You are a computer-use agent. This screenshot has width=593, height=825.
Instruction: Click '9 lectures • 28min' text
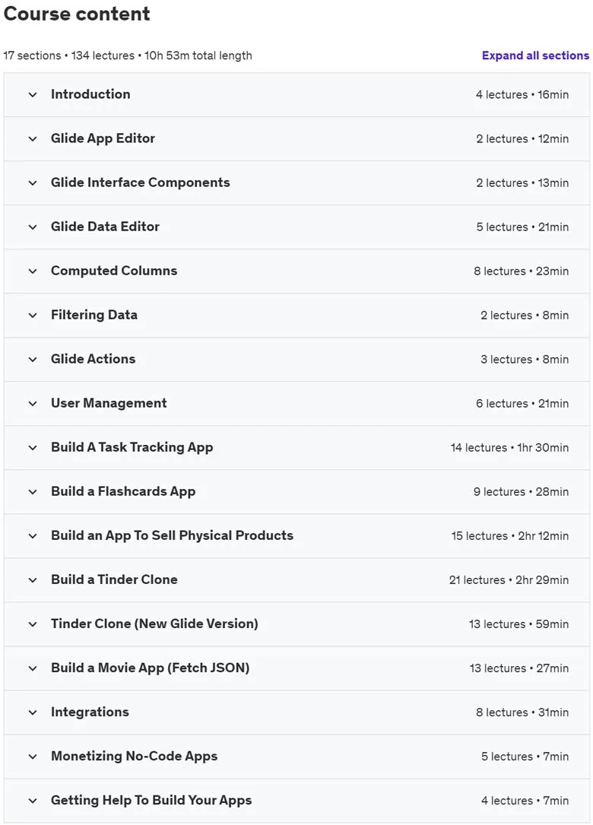(521, 492)
